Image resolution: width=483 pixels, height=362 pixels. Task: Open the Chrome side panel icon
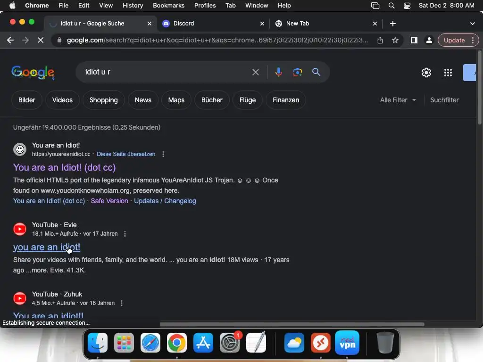pyautogui.click(x=414, y=41)
